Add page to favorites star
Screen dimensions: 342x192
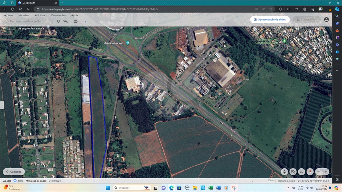point(271,9)
